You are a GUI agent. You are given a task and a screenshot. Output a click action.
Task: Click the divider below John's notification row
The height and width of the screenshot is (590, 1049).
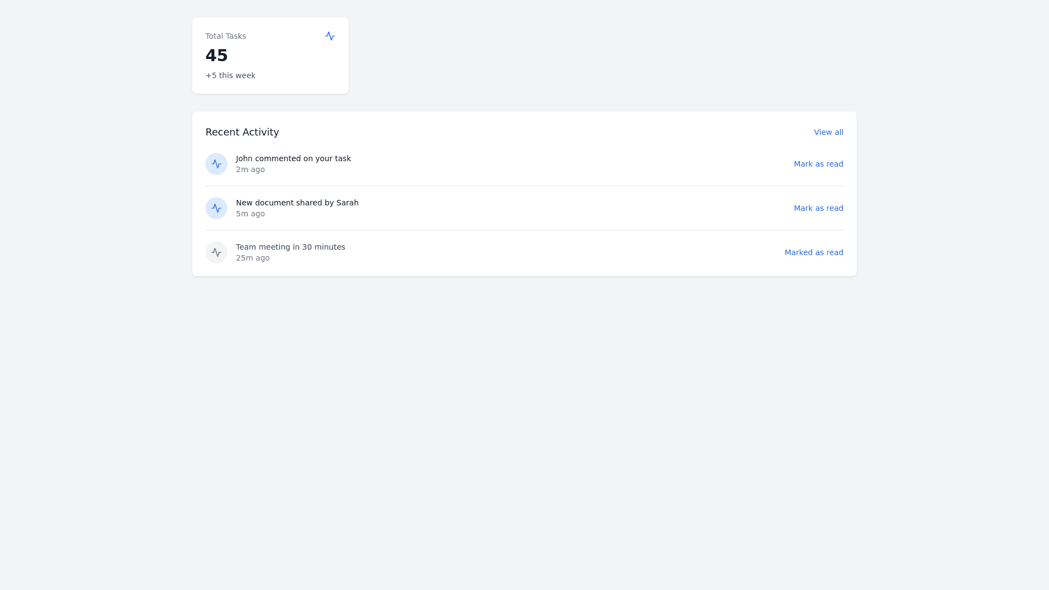[524, 186]
